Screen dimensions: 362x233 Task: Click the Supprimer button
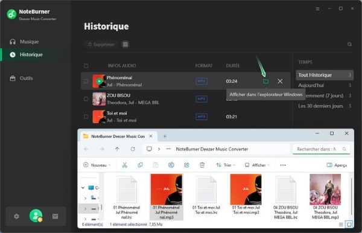101,44
